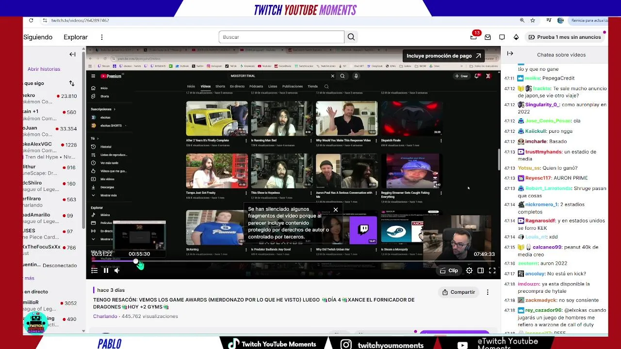
Task: Open video player settings gear
Action: coord(469,270)
